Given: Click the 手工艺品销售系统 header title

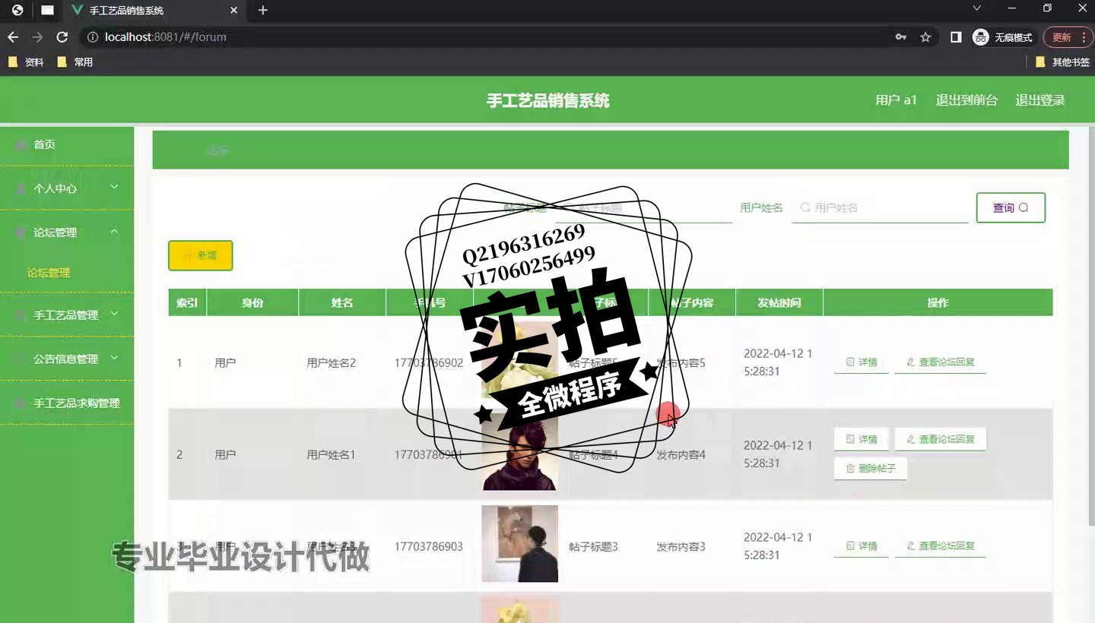Looking at the screenshot, I should [x=548, y=100].
